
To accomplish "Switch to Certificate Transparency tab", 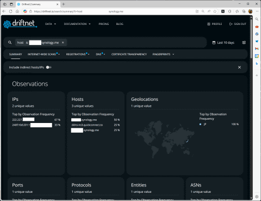I will click(x=129, y=54).
